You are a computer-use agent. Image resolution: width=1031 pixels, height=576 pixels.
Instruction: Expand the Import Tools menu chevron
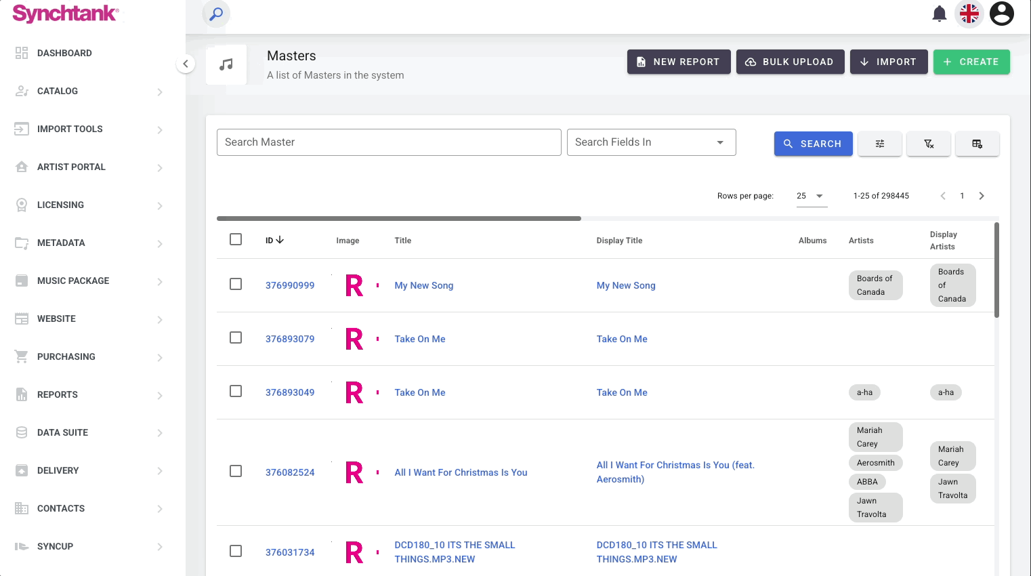160,129
